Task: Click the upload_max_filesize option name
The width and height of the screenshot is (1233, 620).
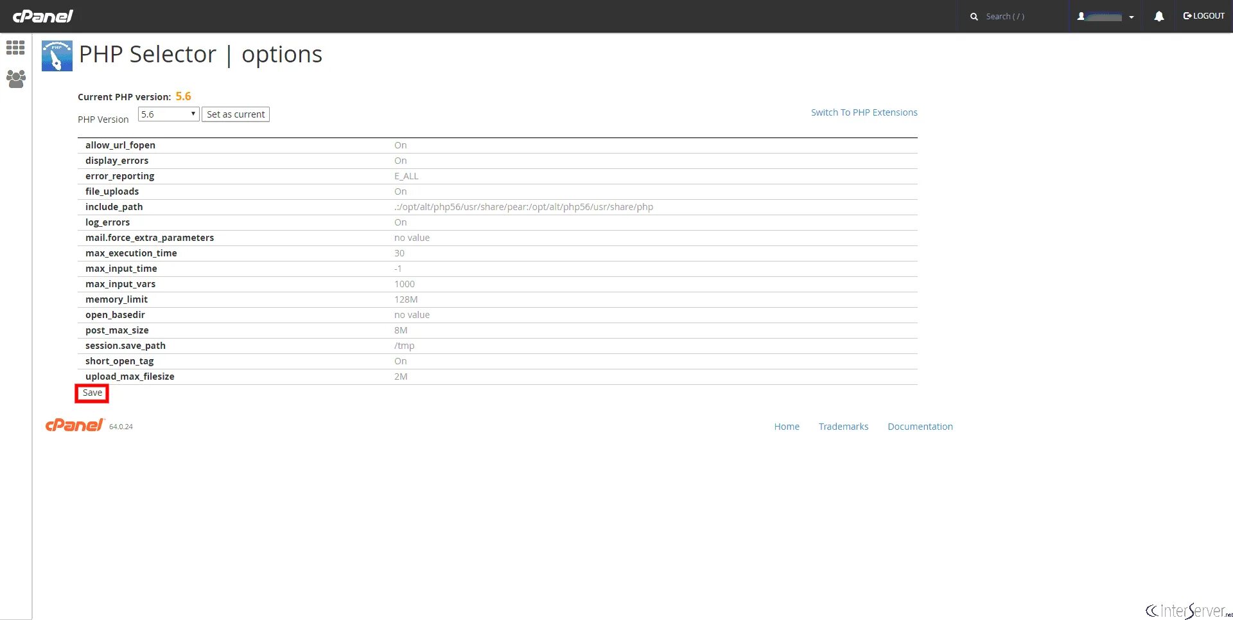Action: pos(130,376)
